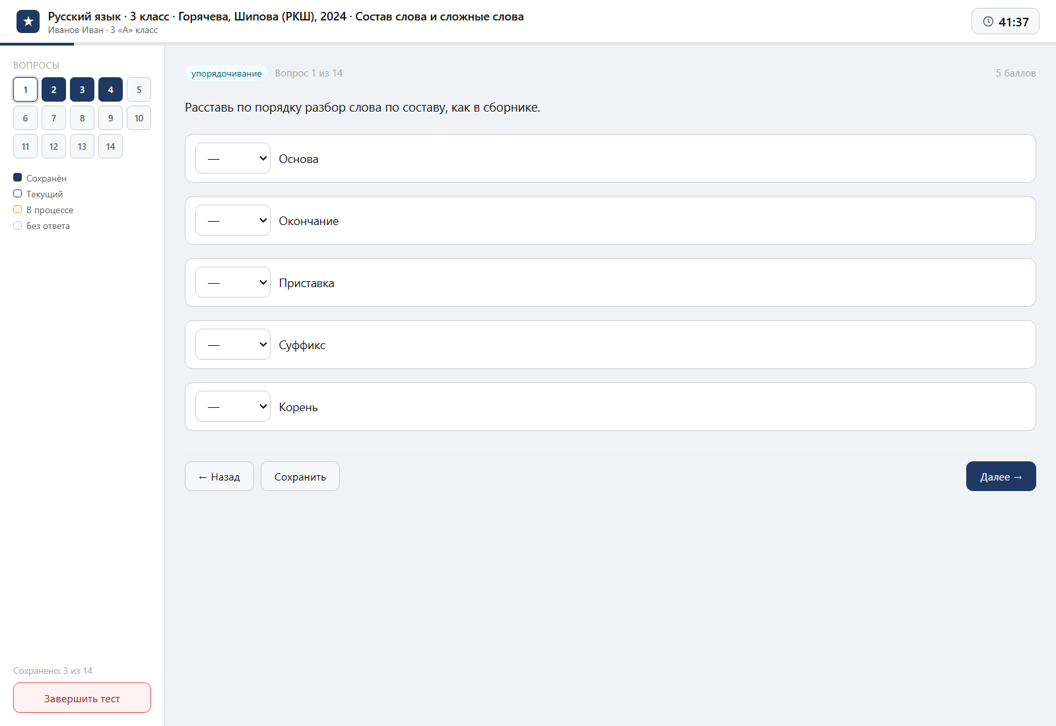Click the question instruction text
Screen dimensions: 1056x726
pos(362,108)
